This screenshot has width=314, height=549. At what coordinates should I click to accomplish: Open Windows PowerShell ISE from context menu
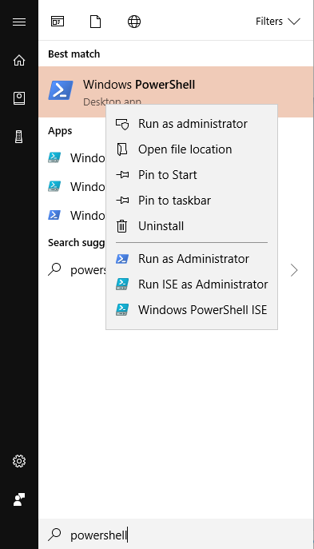192,310
